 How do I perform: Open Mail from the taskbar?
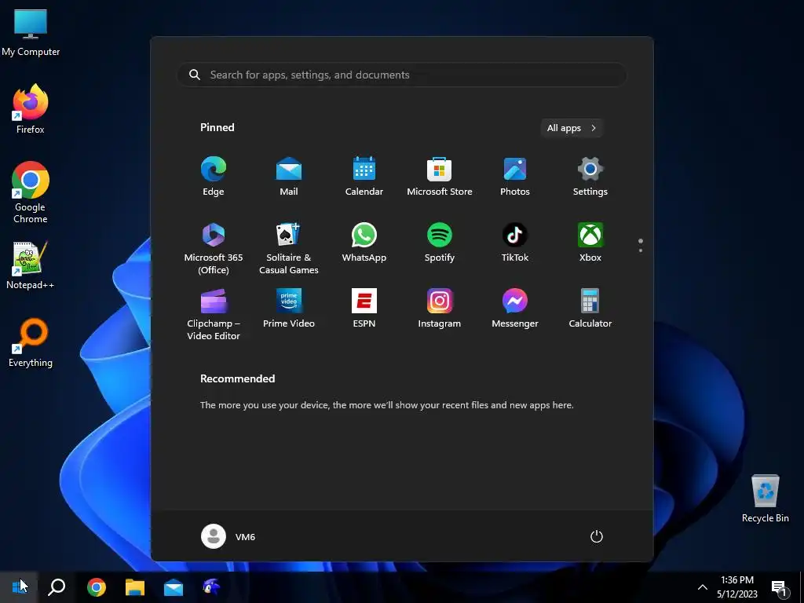click(174, 587)
